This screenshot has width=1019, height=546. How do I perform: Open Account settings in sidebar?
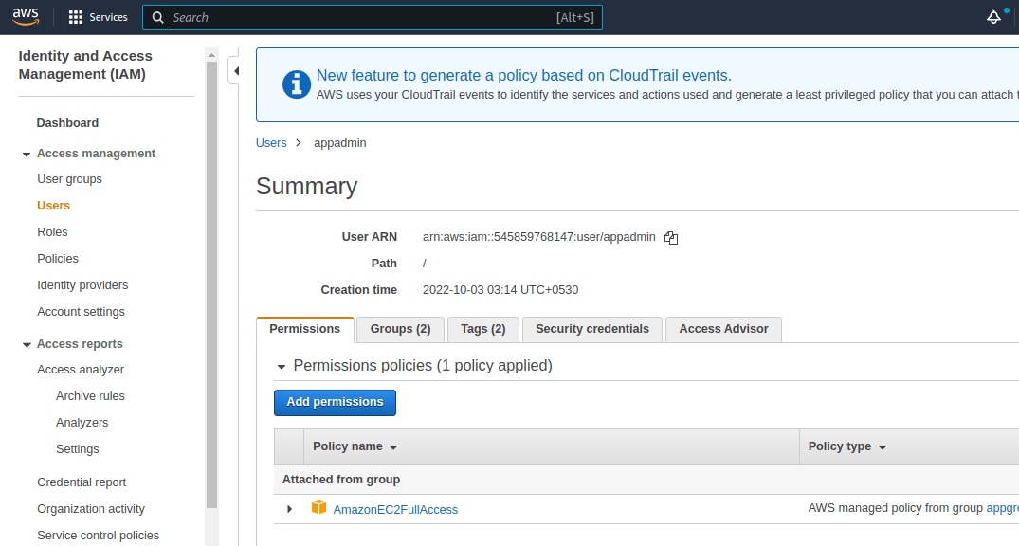point(81,312)
